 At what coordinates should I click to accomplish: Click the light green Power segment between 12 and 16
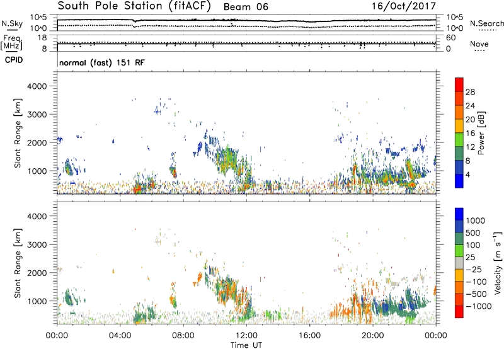pos(459,140)
